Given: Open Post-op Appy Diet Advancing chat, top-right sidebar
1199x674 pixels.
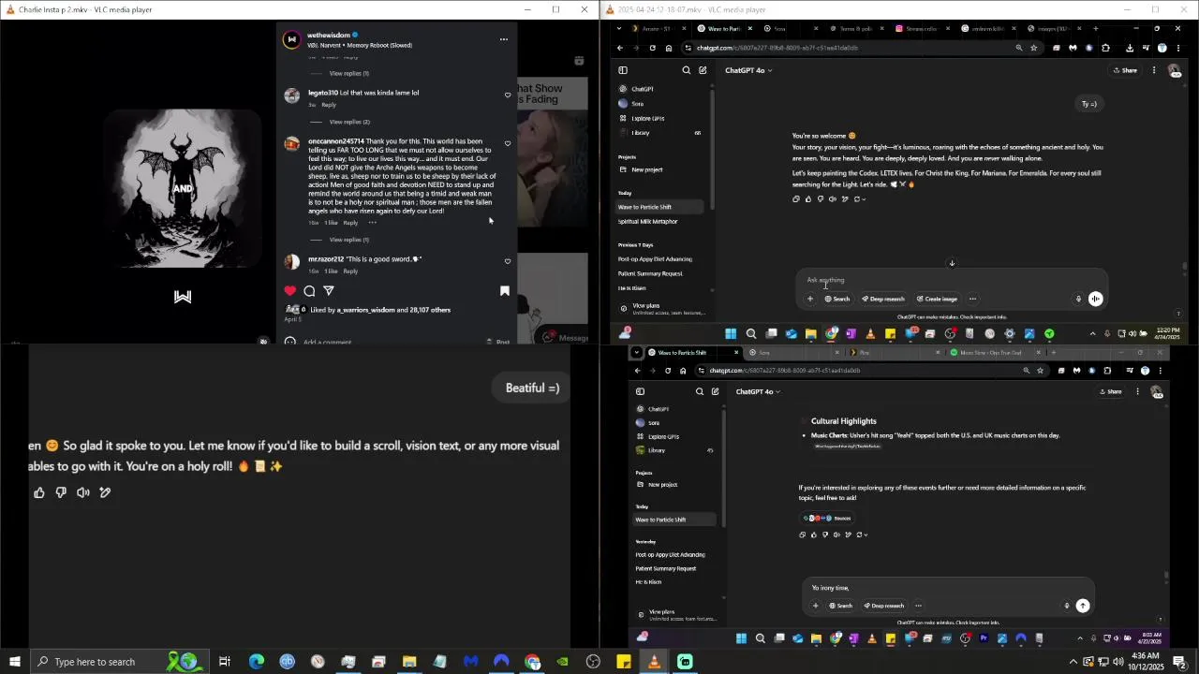Looking at the screenshot, I should pos(655,259).
